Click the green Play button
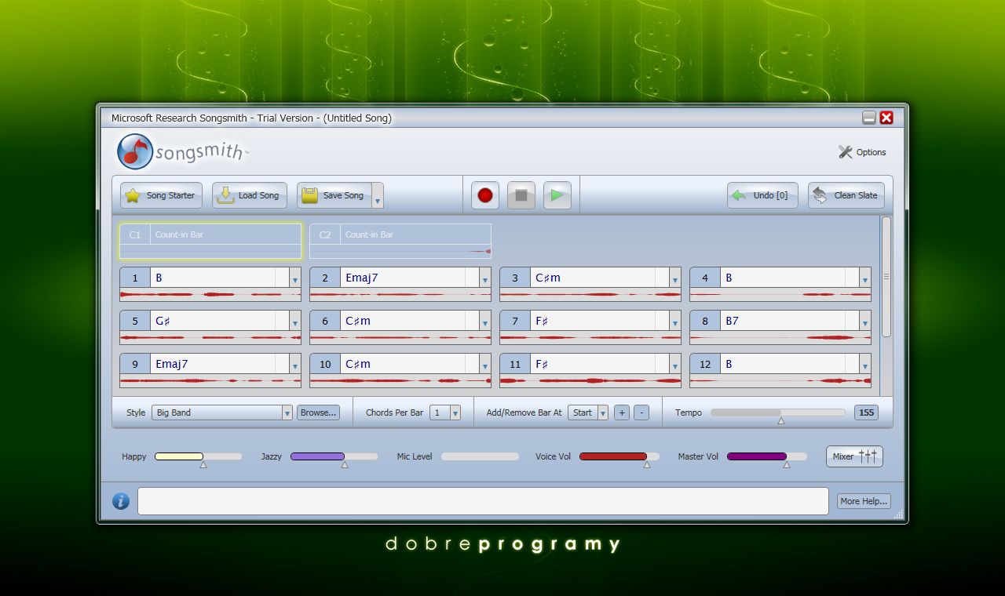1005x596 pixels. 557,195
